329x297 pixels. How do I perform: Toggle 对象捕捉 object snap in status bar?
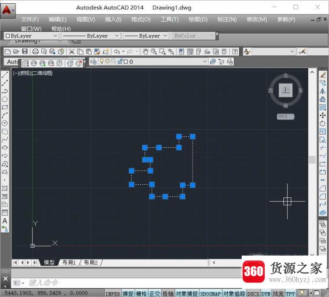187,294
